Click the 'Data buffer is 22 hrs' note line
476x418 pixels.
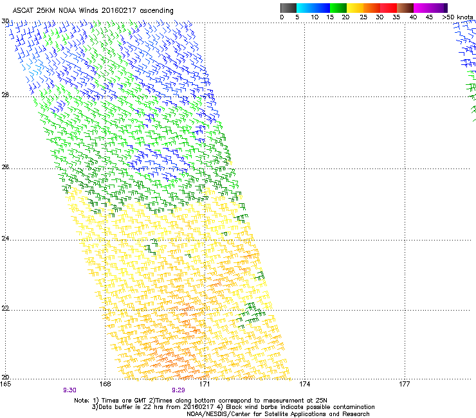[233, 407]
